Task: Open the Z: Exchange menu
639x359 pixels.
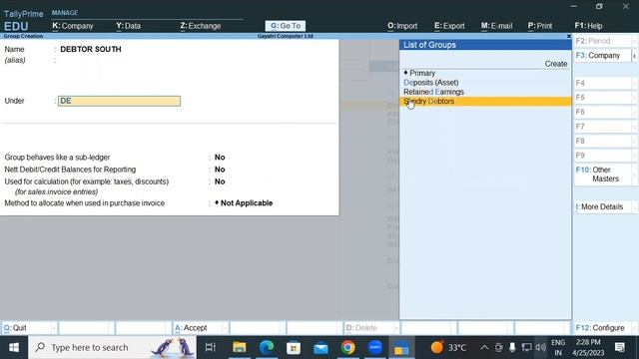Action: pos(200,26)
